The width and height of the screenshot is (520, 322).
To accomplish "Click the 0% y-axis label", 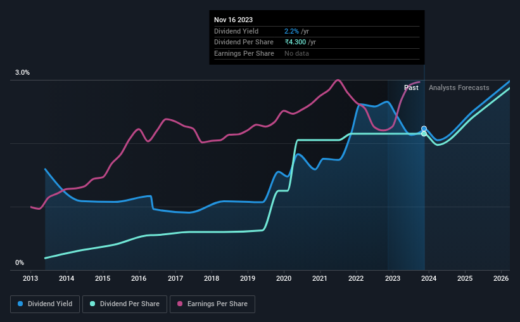I will click(20, 262).
